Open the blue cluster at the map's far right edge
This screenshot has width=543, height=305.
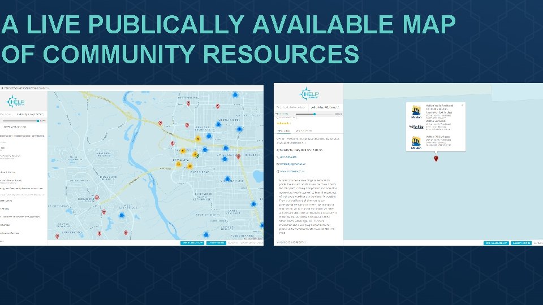(x=262, y=225)
